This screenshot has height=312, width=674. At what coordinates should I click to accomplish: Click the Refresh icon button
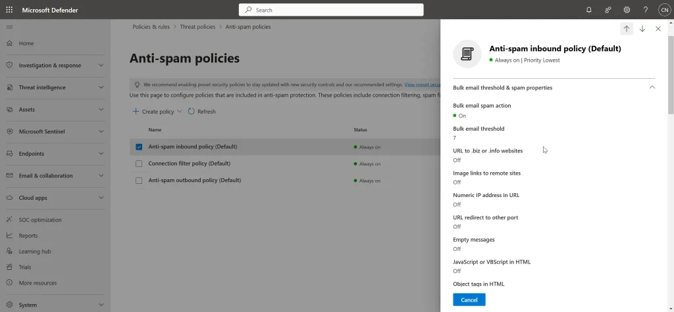coord(192,112)
